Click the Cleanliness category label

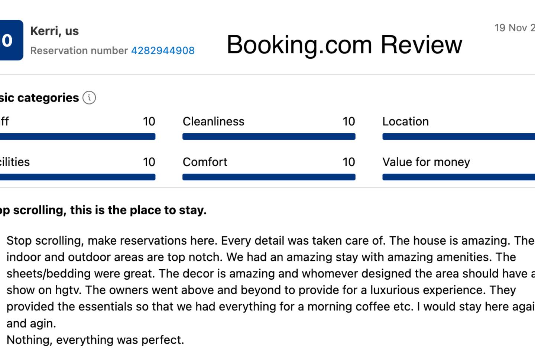click(213, 122)
